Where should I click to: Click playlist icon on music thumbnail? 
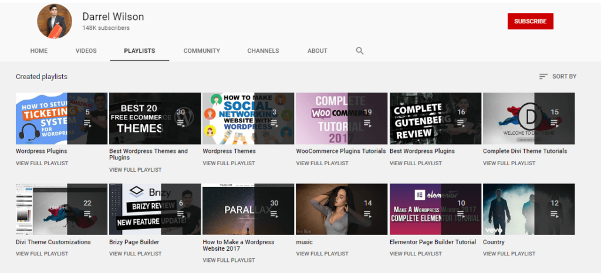pyautogui.click(x=367, y=214)
